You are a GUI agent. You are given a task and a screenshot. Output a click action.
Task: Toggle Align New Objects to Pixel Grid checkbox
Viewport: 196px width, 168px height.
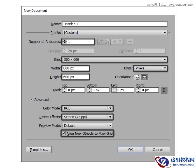tap(64, 133)
